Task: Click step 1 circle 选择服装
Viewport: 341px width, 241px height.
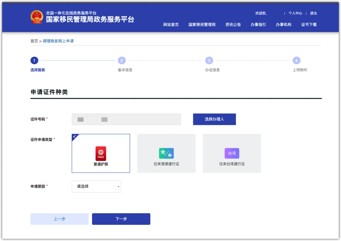Action: 34,61
